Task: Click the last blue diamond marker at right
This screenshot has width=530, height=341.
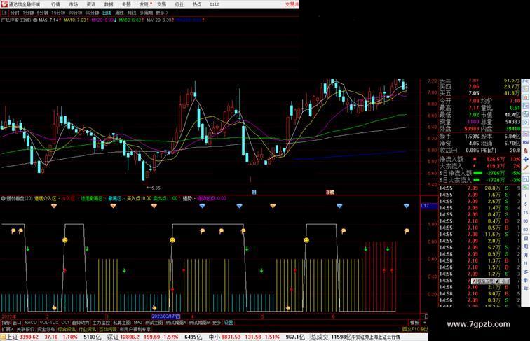Action: pyautogui.click(x=407, y=206)
